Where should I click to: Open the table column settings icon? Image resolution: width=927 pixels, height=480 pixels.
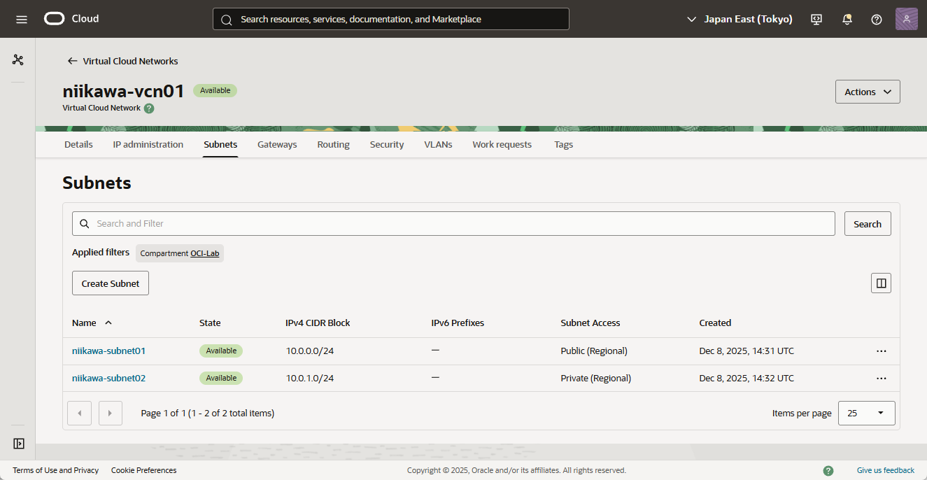pos(881,283)
